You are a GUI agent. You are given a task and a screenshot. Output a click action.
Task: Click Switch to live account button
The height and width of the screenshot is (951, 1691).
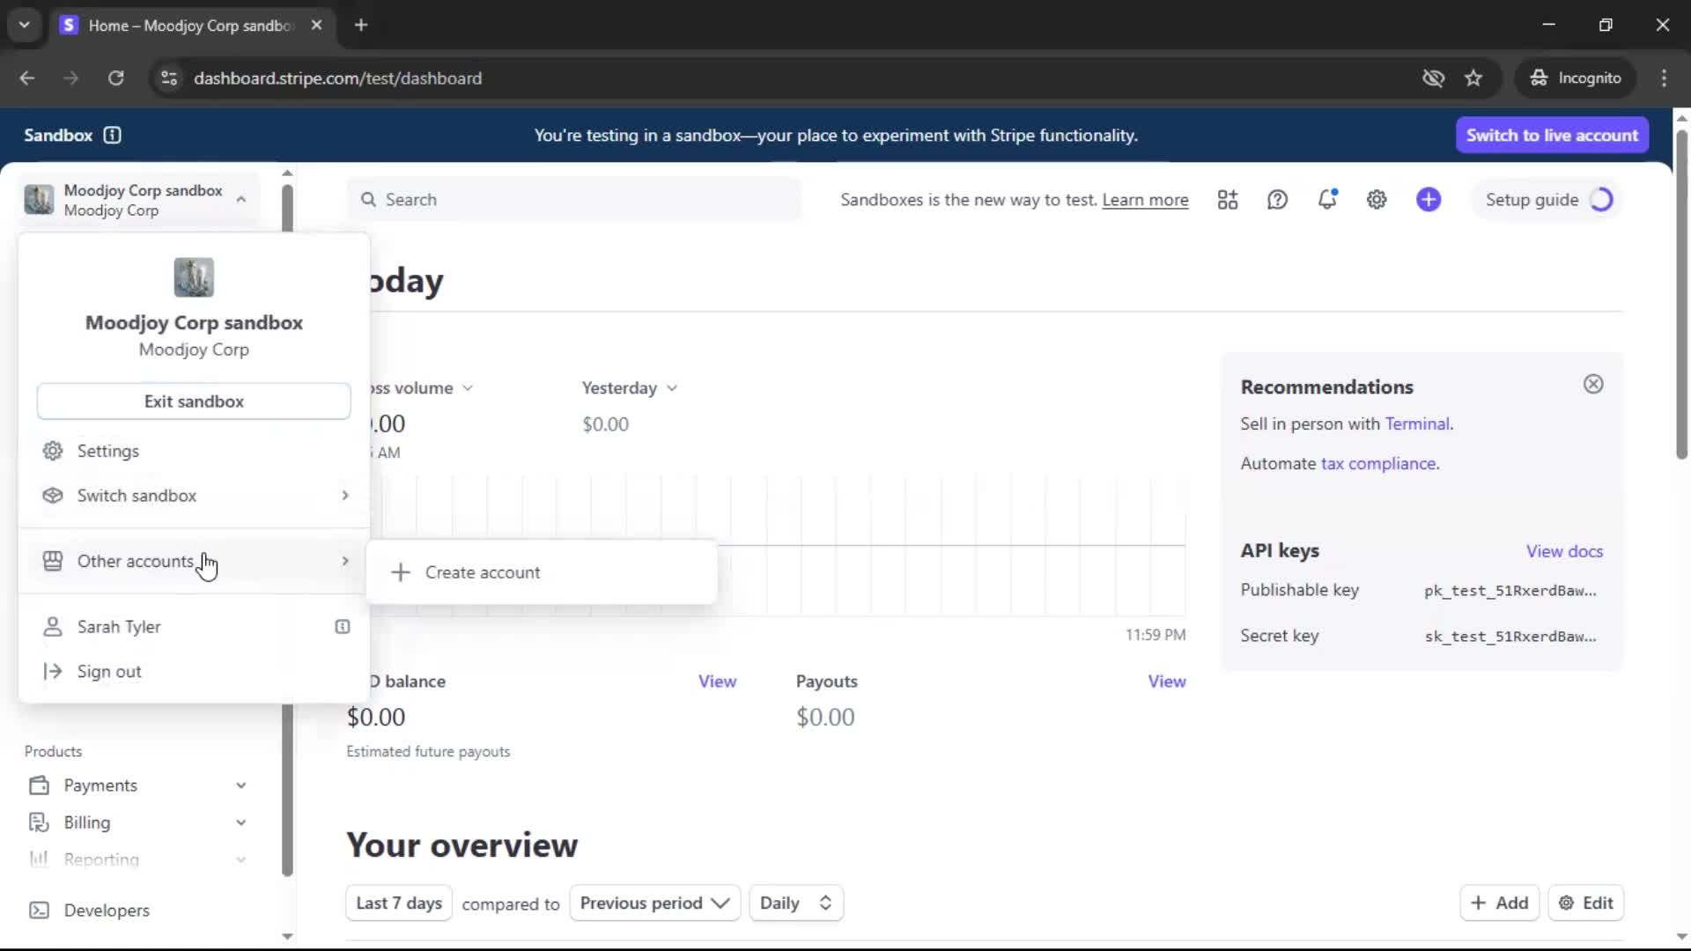pos(1552,135)
